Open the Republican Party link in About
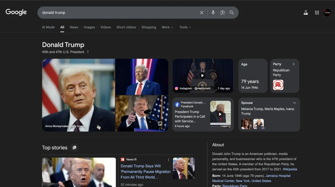335x187 pixels. pyautogui.click(x=235, y=186)
